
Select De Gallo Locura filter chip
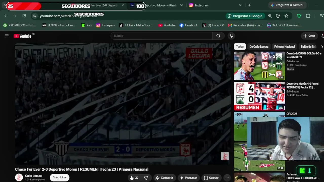259,47
